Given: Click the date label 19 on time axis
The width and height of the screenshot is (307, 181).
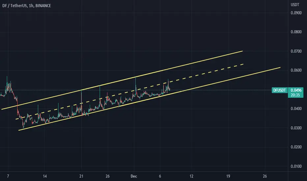Looking at the screenshot, I should tap(228, 176).
